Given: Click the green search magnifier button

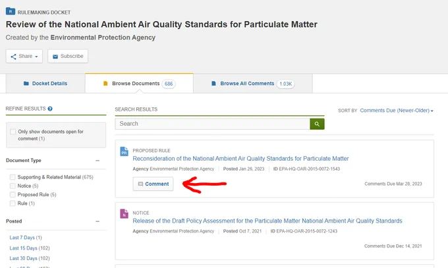Looking at the screenshot, I should click(x=317, y=124).
